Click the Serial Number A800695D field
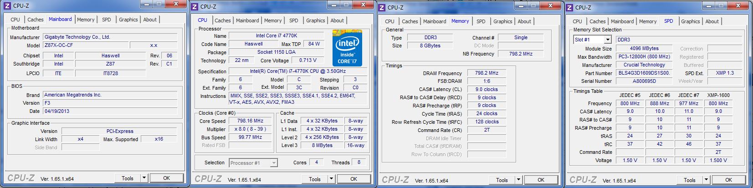Screen dimensions: 753x188 coord(644,81)
